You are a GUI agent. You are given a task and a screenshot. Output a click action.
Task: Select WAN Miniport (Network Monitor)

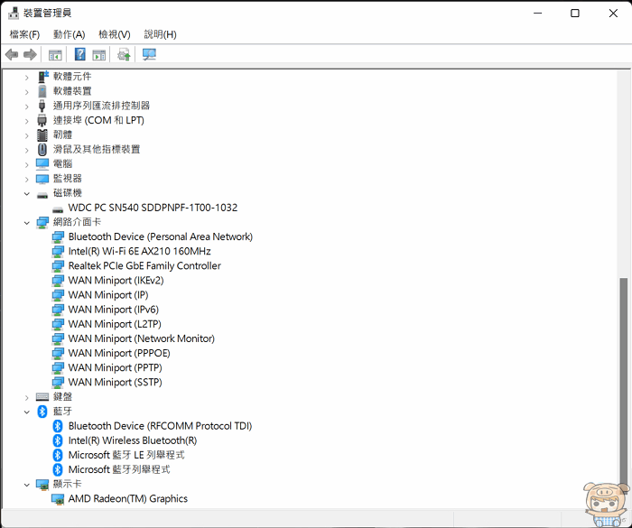coord(142,338)
